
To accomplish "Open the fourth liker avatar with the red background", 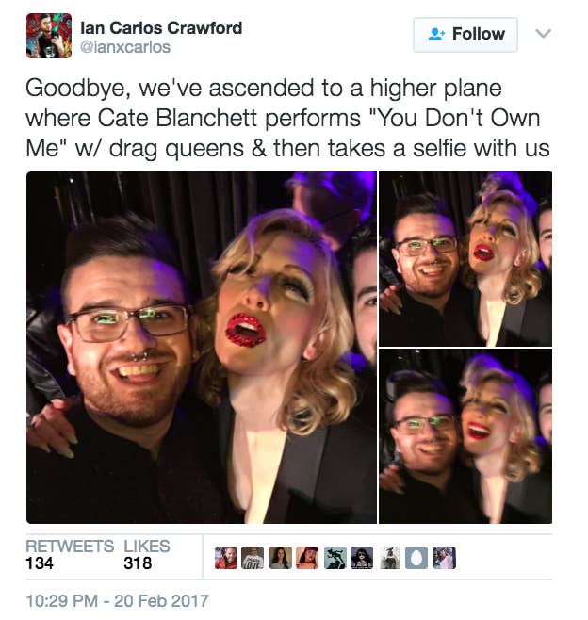I will (x=307, y=558).
